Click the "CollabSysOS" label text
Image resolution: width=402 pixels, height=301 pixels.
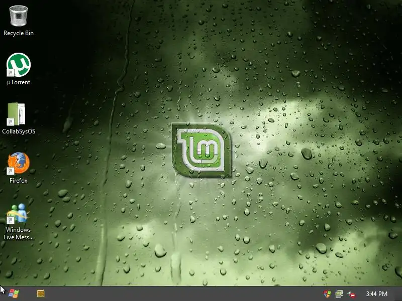click(19, 131)
